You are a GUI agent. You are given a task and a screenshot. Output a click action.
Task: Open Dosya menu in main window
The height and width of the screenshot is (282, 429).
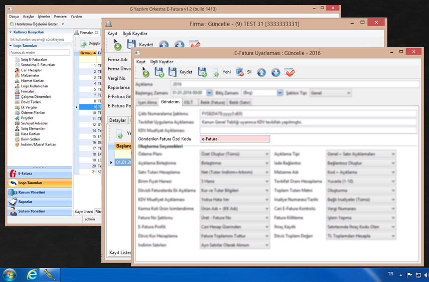[x=14, y=17]
